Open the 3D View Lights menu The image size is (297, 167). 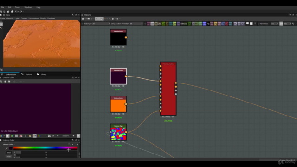[x=17, y=19]
